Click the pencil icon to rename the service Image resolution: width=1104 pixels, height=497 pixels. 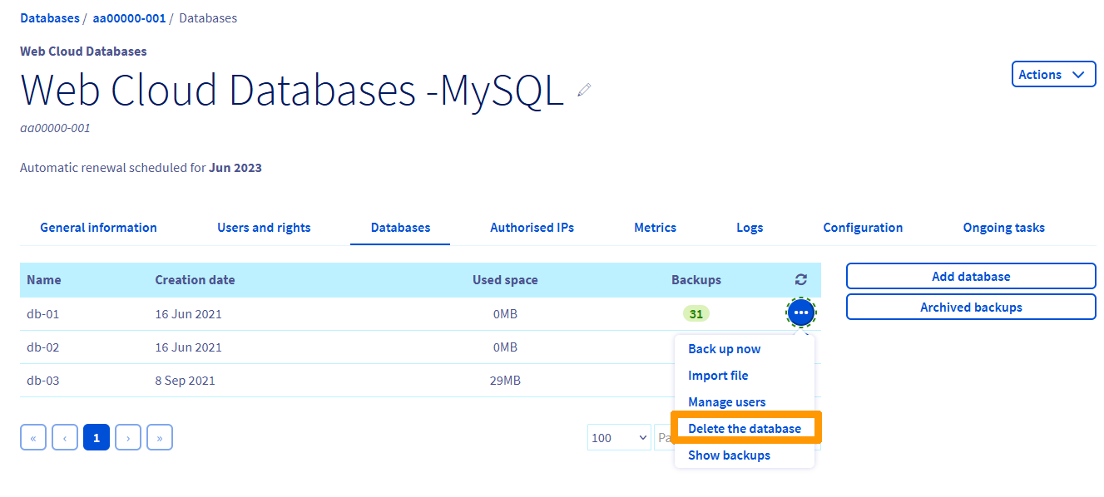pos(583,91)
